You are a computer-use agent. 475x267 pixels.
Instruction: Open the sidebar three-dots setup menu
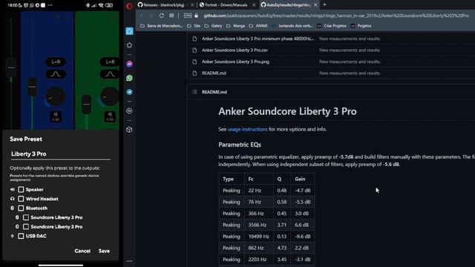(x=129, y=261)
